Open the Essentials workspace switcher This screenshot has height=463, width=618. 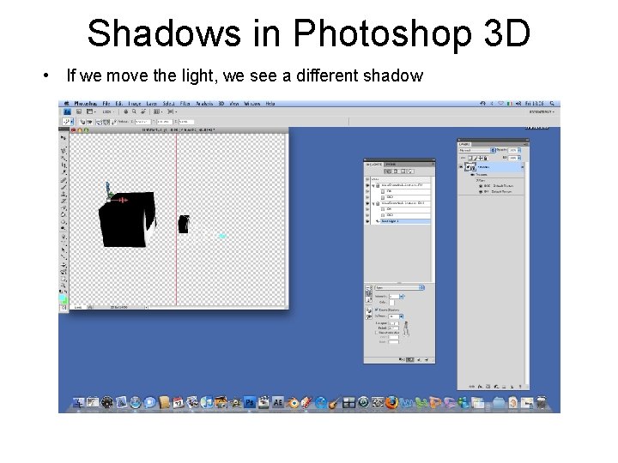pos(542,111)
